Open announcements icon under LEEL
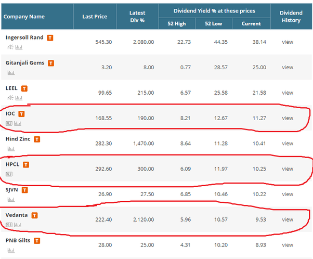Viewport: 313px width, 259px height. (x=10, y=98)
